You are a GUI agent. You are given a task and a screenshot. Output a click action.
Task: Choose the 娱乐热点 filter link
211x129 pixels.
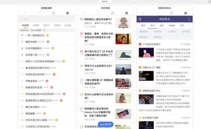point(144,37)
